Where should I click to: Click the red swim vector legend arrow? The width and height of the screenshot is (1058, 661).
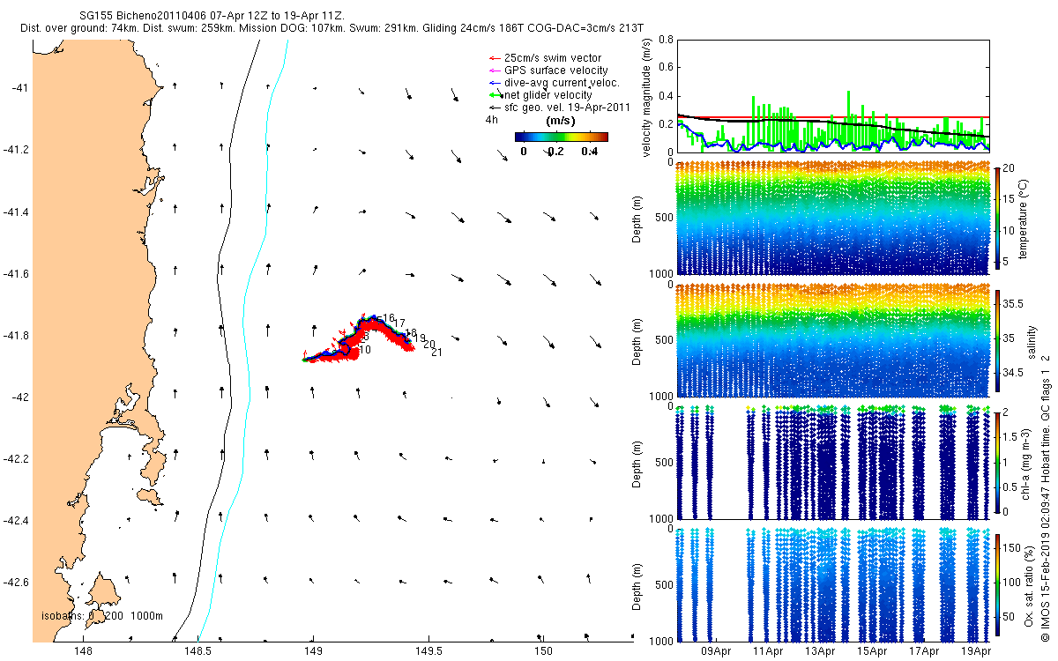pos(494,58)
